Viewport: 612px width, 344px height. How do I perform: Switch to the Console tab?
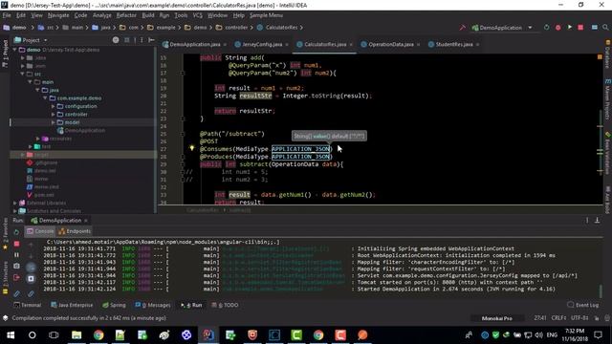[x=40, y=231]
